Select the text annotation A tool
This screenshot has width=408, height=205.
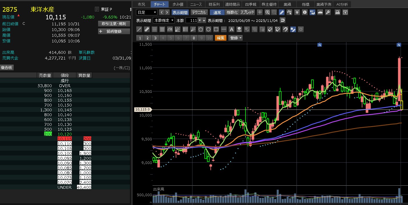pyautogui.click(x=232, y=29)
